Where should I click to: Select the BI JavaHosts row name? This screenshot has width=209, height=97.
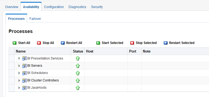pos(37,88)
